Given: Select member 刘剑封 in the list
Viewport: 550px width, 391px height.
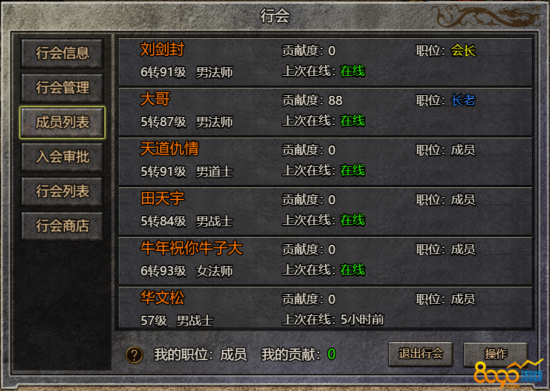Looking at the screenshot, I should click(x=325, y=62).
